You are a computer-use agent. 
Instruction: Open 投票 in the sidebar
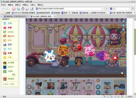(x=8, y=45)
